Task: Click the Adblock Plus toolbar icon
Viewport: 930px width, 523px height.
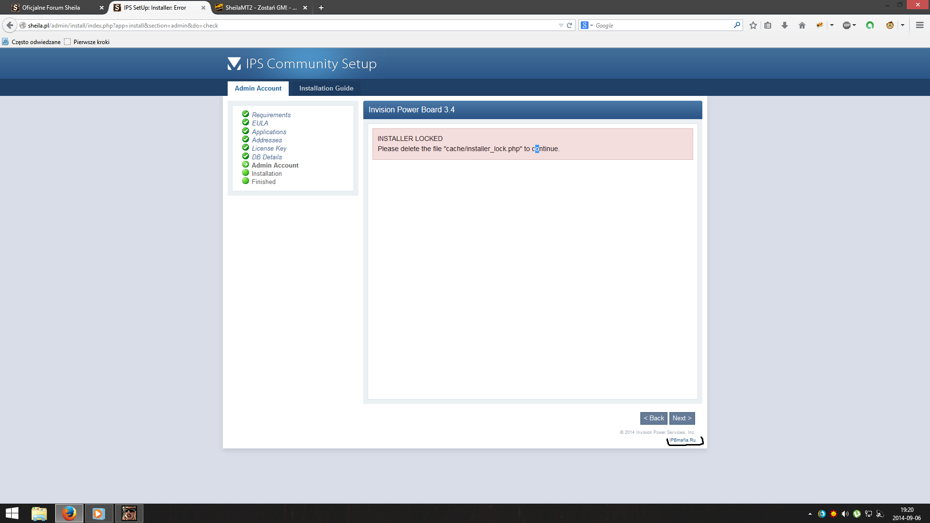Action: 846,25
